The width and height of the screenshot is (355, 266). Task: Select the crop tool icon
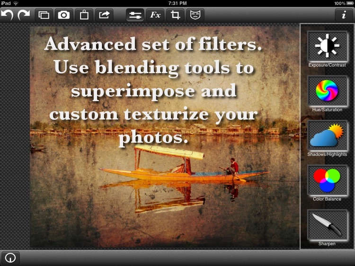point(175,15)
